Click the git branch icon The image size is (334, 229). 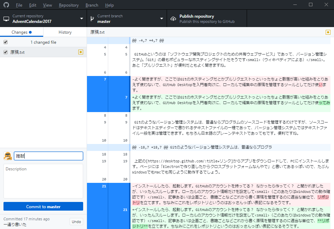click(x=92, y=19)
